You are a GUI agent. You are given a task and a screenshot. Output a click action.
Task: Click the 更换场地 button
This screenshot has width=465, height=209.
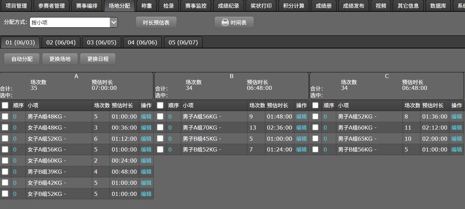pos(59,59)
